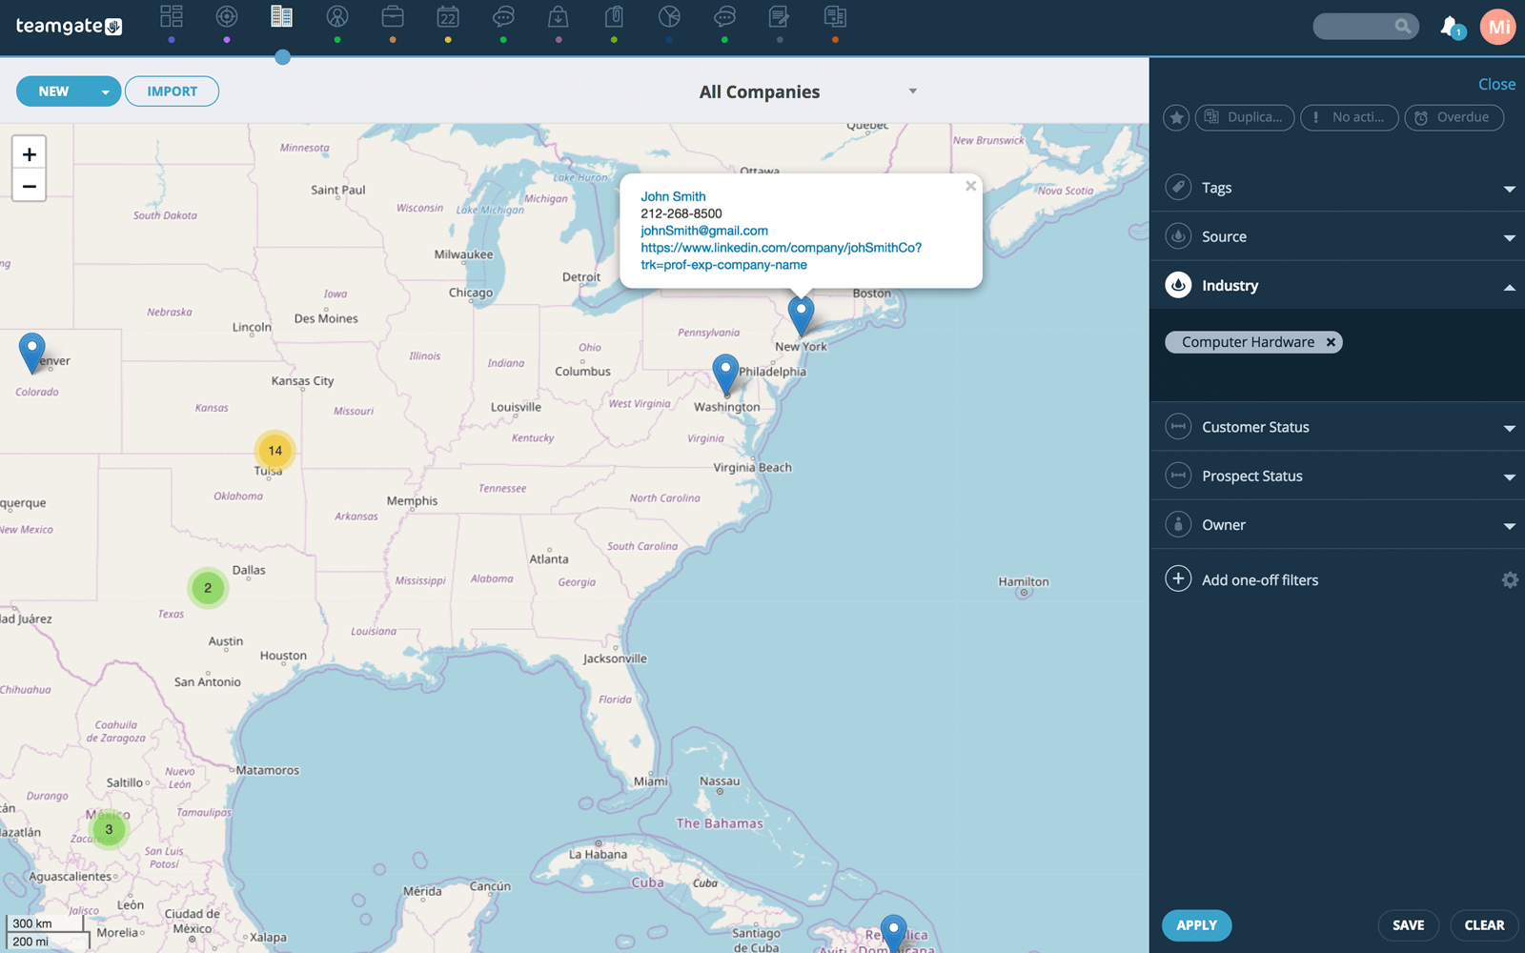Toggle the No activity quick filter
The image size is (1525, 953).
coord(1350,117)
